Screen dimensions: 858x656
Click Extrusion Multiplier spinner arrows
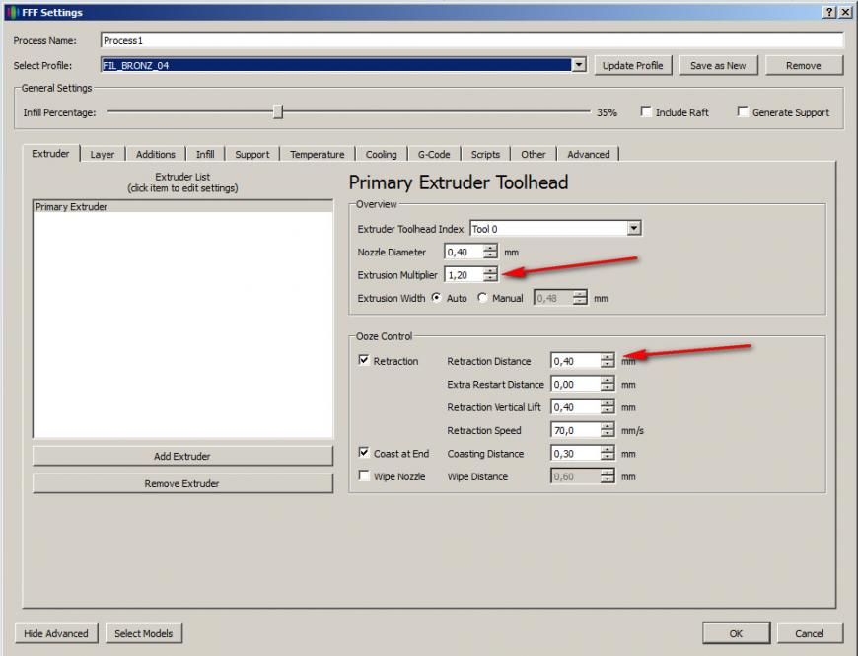pyautogui.click(x=490, y=274)
